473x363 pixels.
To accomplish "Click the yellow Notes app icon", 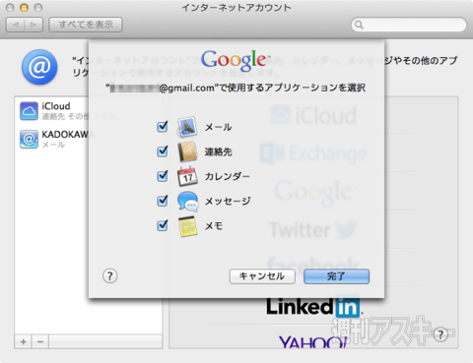I will [x=188, y=226].
